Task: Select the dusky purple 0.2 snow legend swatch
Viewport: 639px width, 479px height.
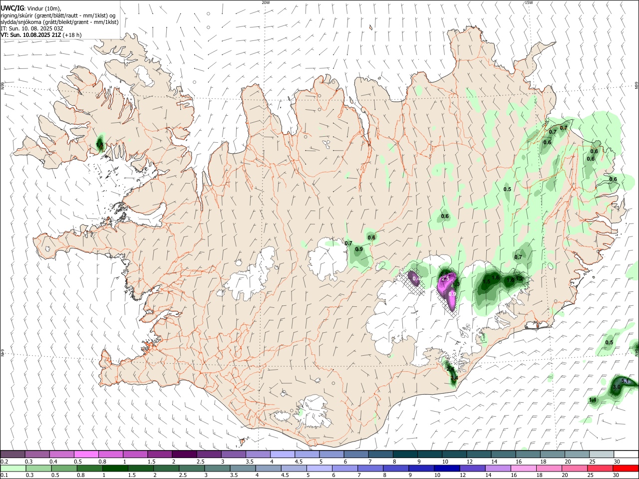Action: click(x=12, y=454)
